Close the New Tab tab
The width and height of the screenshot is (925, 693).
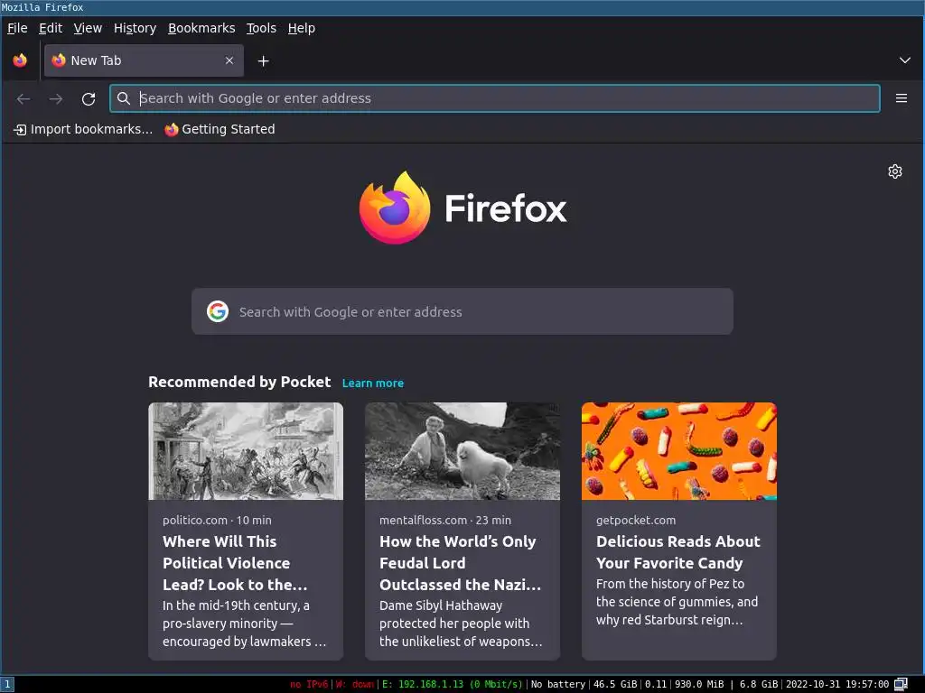229,60
